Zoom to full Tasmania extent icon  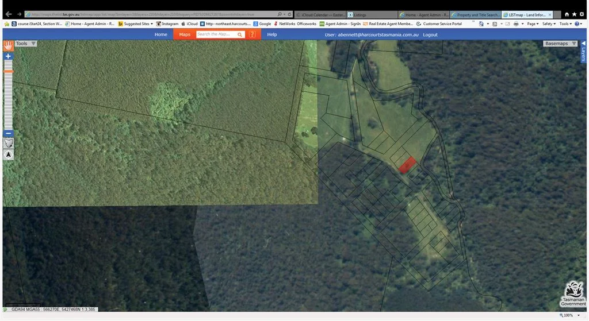[8, 143]
